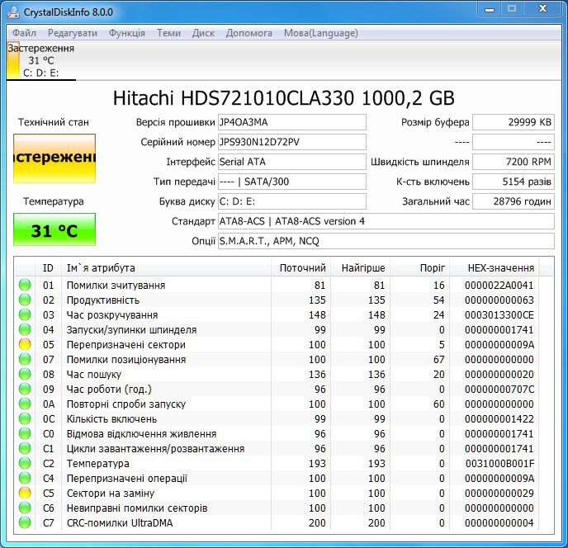The image size is (568, 548).
Task: Click the serial number field JPS930N12D72PV
Action: 292,142
